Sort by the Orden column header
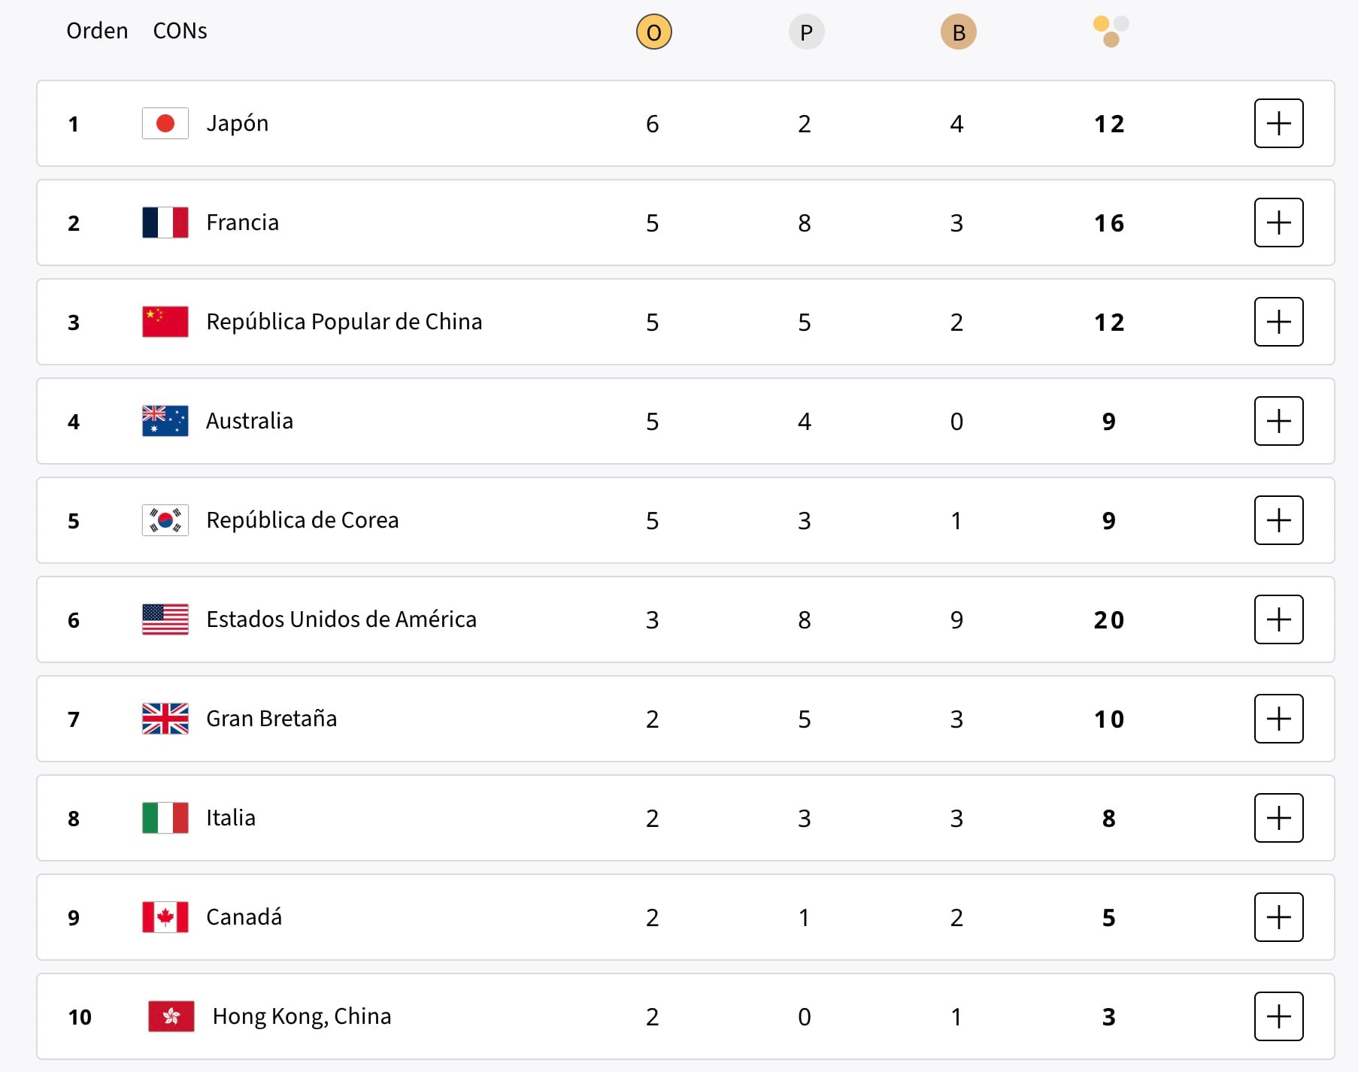The width and height of the screenshot is (1358, 1072). (x=97, y=31)
